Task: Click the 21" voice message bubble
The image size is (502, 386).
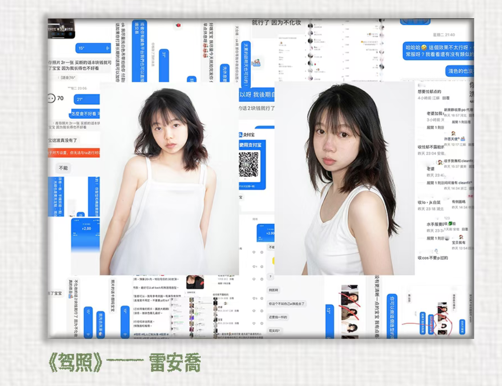Action: [87, 99]
